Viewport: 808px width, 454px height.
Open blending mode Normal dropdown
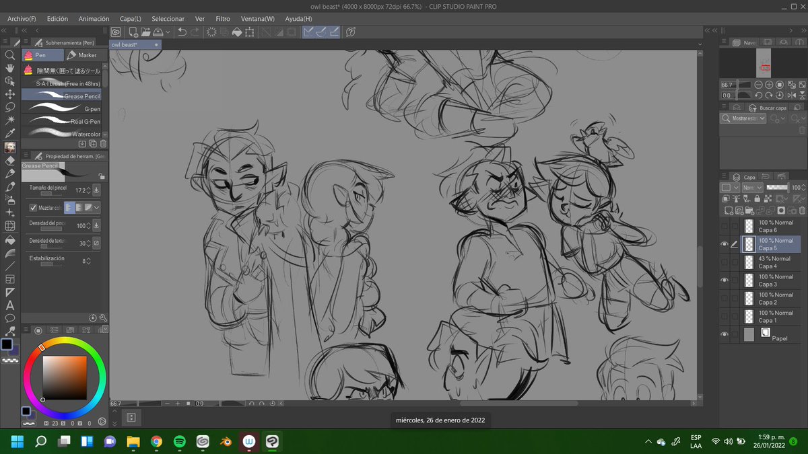coord(751,188)
